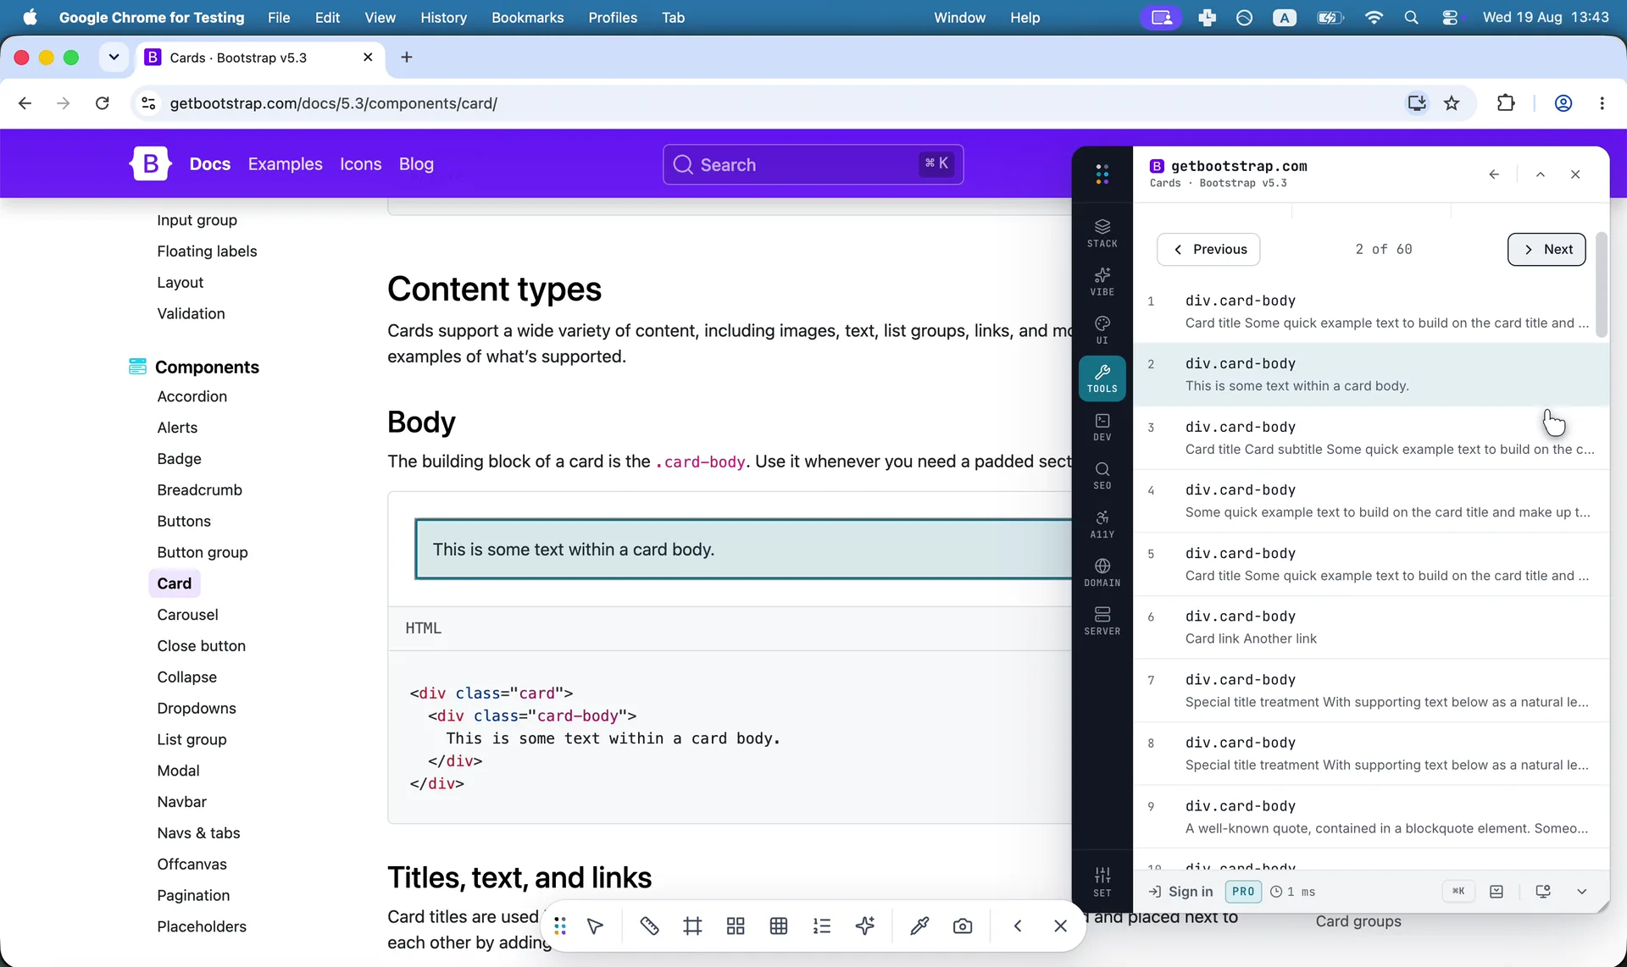This screenshot has height=967, width=1627.
Task: Open the Accordion sidebar link
Action: click(x=192, y=396)
